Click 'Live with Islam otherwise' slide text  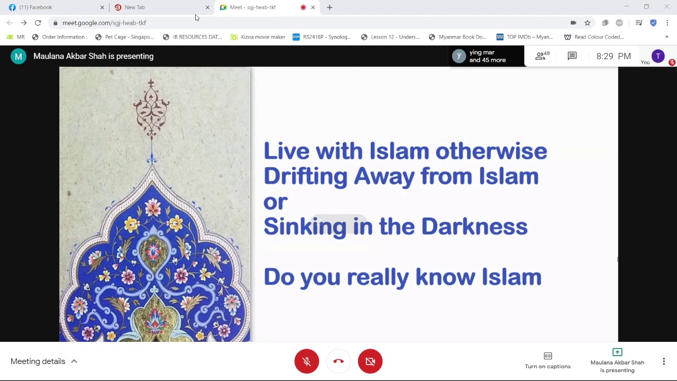(x=405, y=151)
